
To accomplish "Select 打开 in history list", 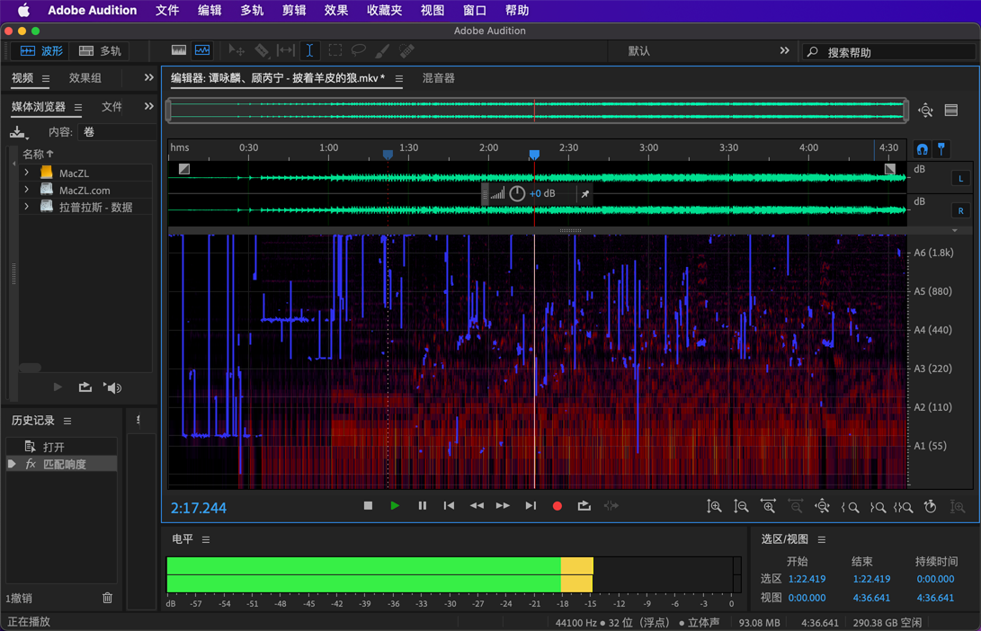I will (54, 447).
